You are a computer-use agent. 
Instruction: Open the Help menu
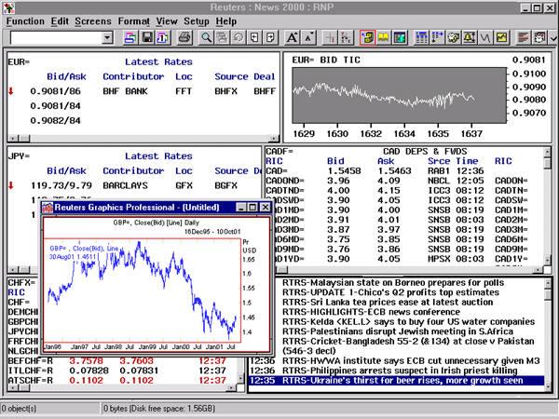coord(226,21)
